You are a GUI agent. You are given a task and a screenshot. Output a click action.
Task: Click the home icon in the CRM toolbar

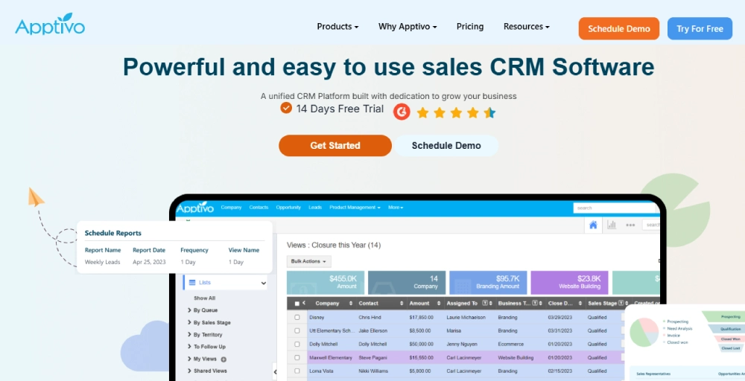593,225
